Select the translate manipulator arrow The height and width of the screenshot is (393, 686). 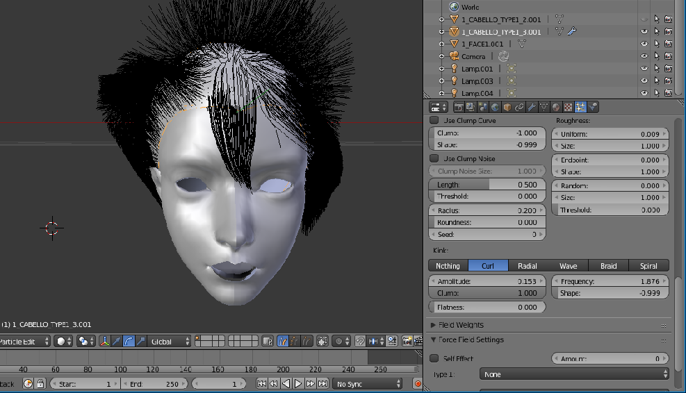coord(116,342)
